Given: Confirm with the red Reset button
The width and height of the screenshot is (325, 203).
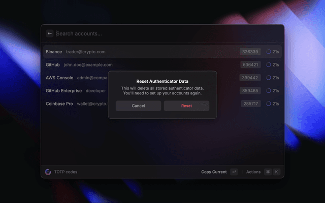Looking at the screenshot, I should click(x=186, y=106).
